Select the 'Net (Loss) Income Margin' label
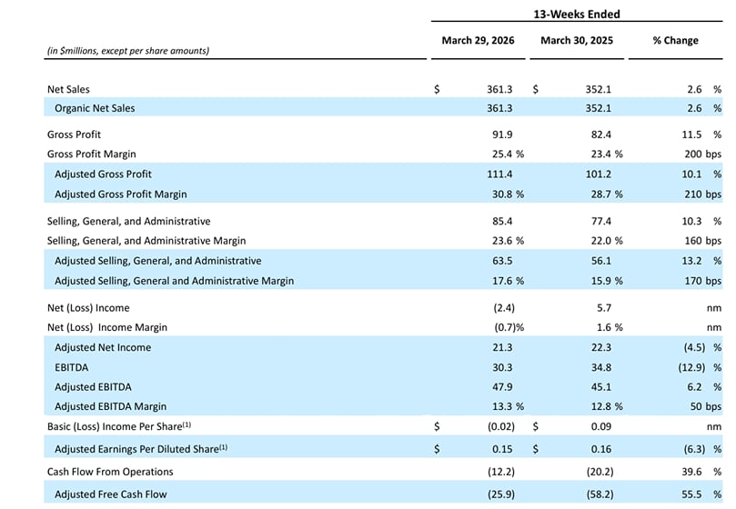Image resolution: width=736 pixels, height=509 pixels. tap(107, 327)
